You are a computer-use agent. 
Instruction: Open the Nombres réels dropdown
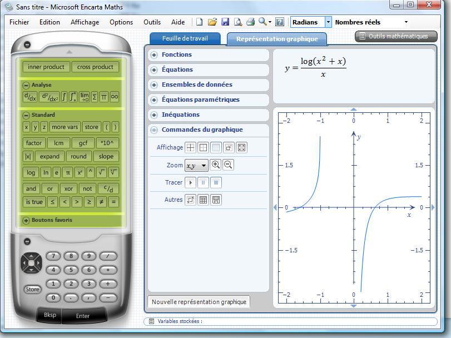pos(406,22)
